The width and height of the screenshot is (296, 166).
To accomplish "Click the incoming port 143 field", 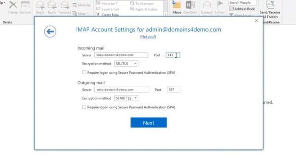I will pyautogui.click(x=173, y=55).
